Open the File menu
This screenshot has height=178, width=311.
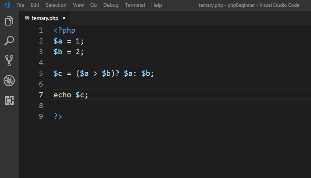(x=20, y=5)
